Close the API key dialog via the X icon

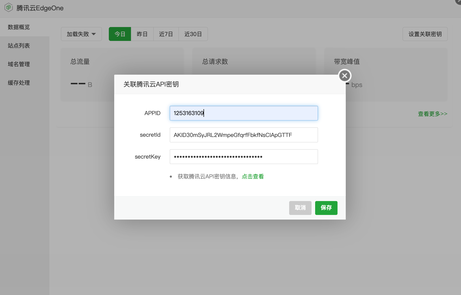click(345, 75)
